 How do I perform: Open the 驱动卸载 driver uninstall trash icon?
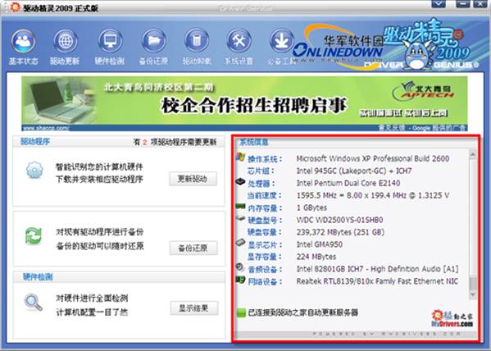197,41
